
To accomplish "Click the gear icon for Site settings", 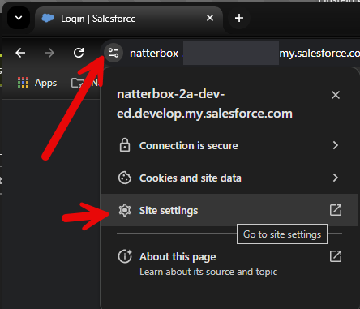I will click(125, 210).
